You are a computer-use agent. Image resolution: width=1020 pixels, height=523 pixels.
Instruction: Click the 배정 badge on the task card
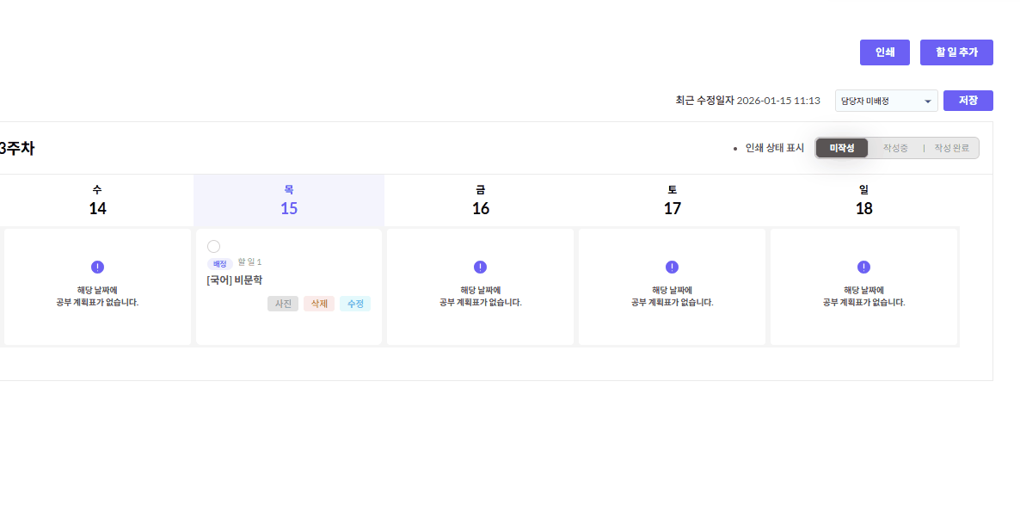point(219,263)
